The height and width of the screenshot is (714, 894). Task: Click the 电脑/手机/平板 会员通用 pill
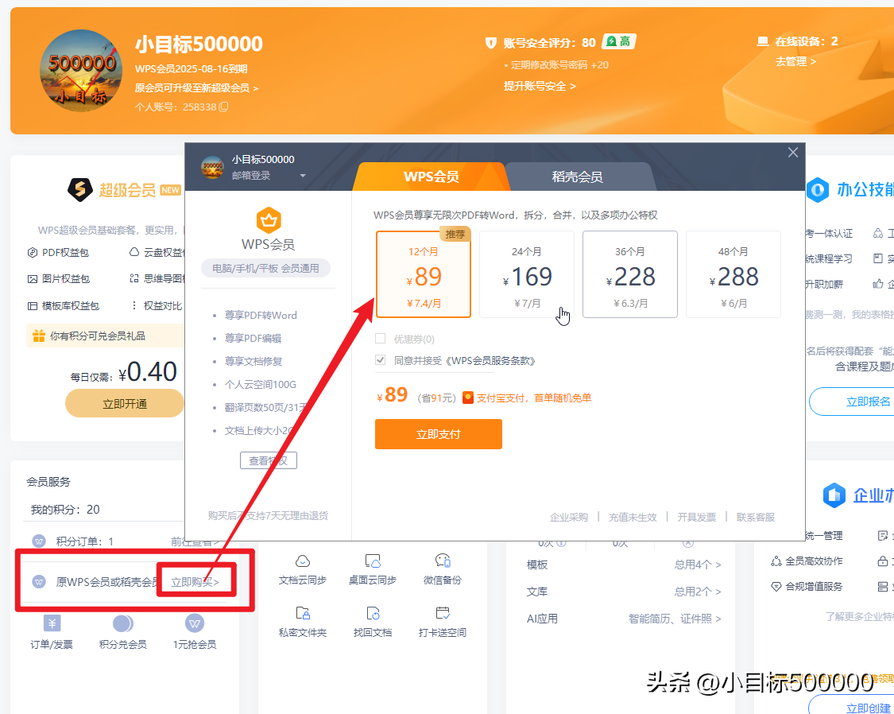pyautogui.click(x=265, y=268)
